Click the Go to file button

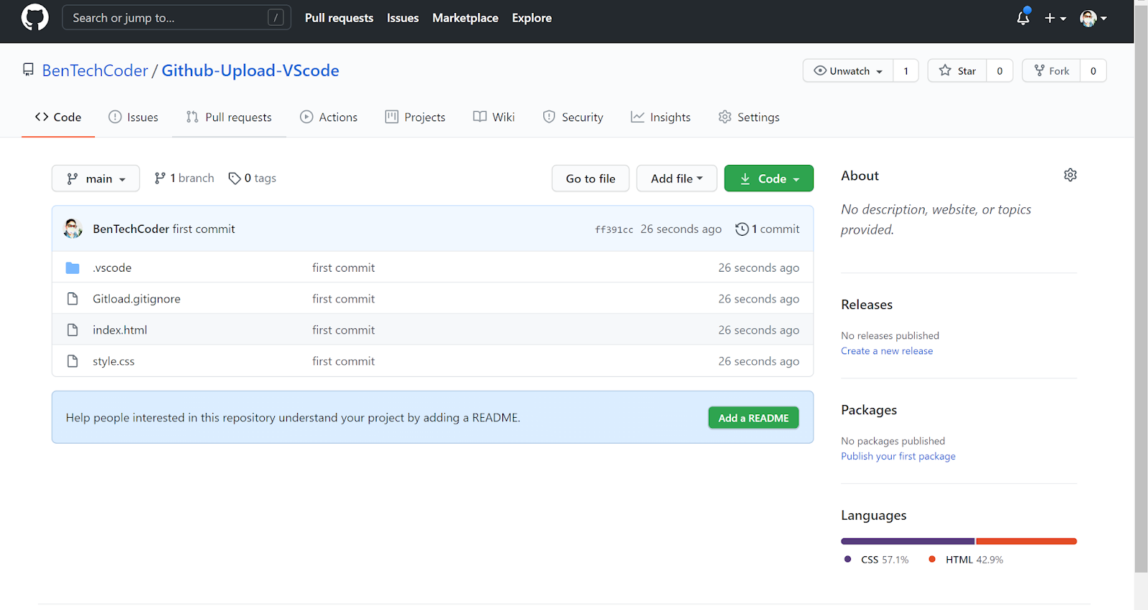coord(591,178)
